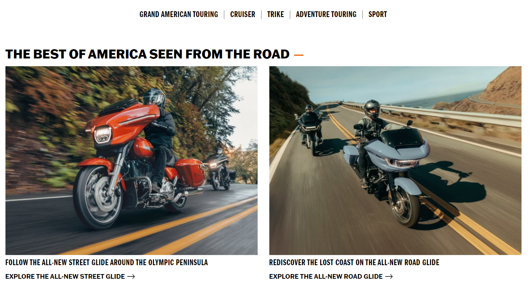Click the helmet of the blue Road Glide rider
532x288 pixels.
click(x=372, y=109)
